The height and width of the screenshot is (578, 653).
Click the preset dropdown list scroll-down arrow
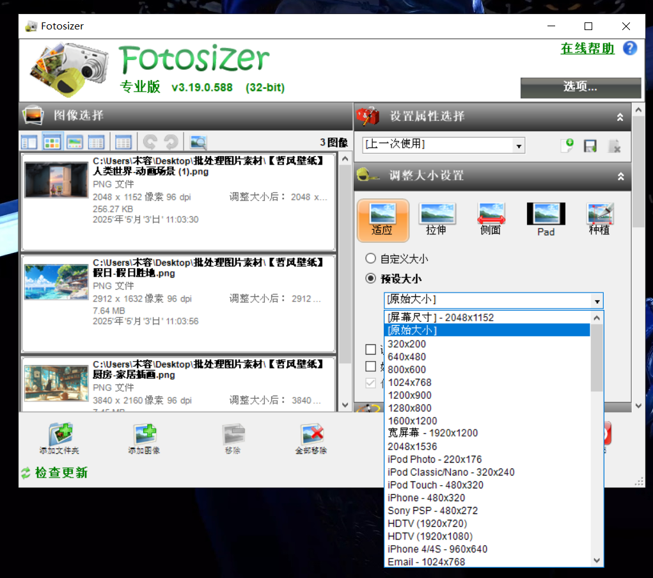pyautogui.click(x=597, y=560)
